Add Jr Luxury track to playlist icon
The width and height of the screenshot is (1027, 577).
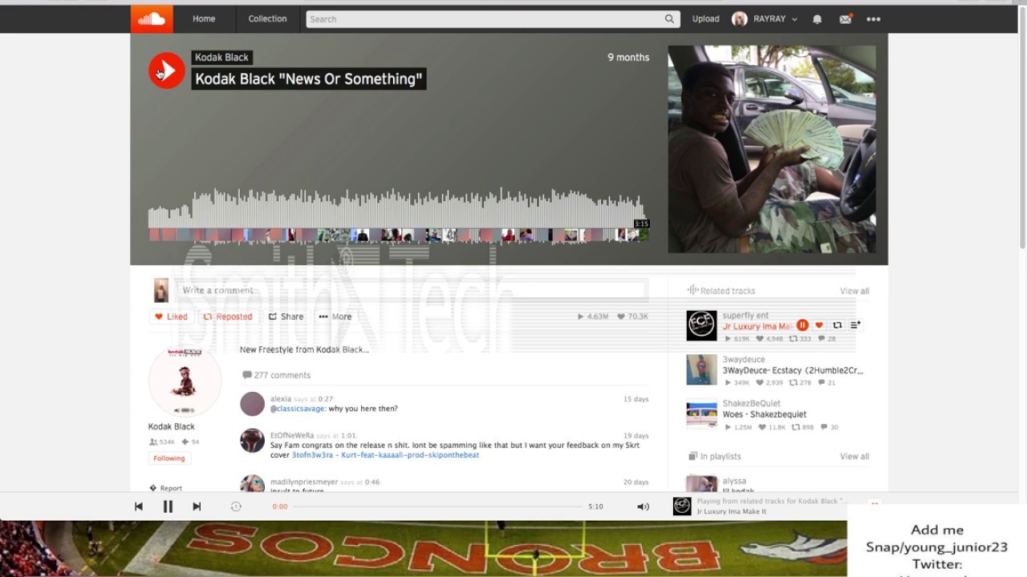855,325
